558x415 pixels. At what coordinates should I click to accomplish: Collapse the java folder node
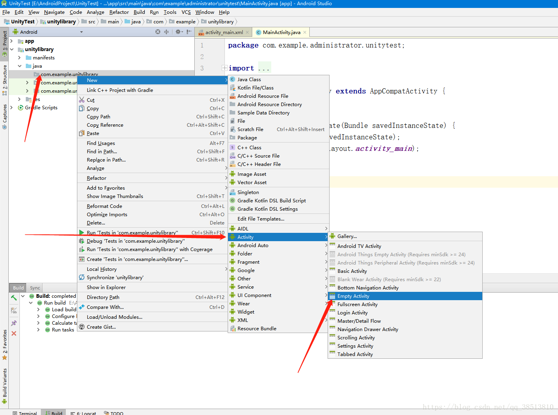point(19,66)
